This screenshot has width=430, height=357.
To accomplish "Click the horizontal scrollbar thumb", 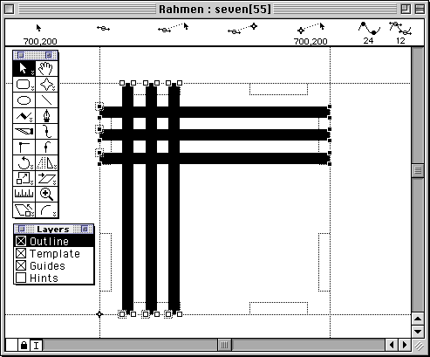I will coord(224,346).
